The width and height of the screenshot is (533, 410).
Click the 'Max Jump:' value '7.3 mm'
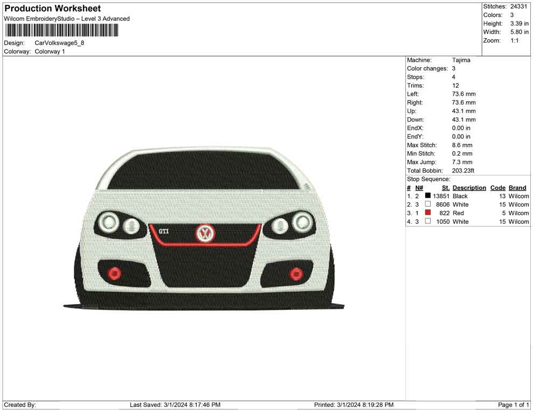click(x=462, y=162)
